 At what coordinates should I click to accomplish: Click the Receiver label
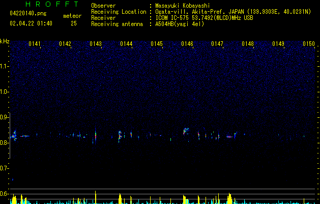pos(103,18)
